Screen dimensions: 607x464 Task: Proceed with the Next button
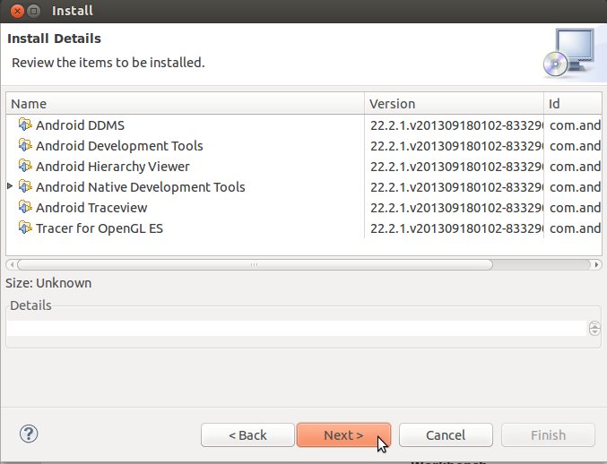[343, 435]
